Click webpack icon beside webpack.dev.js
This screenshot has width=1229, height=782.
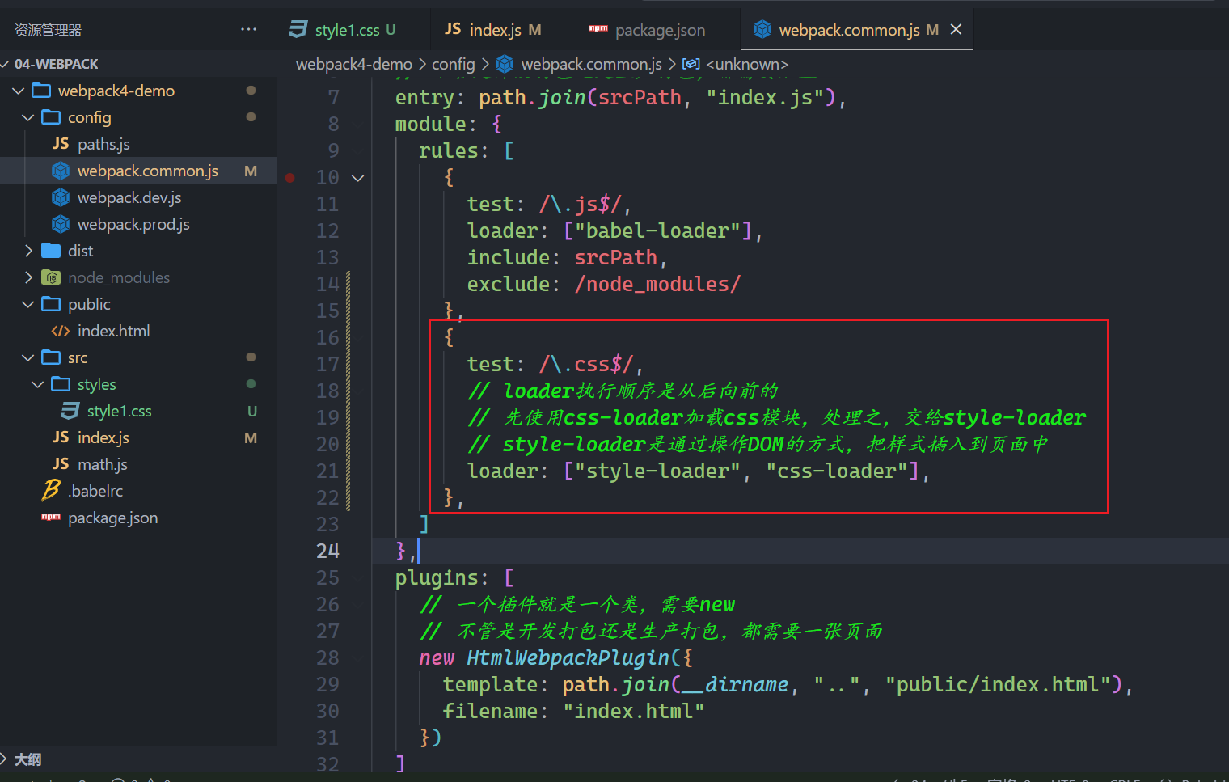(x=61, y=197)
